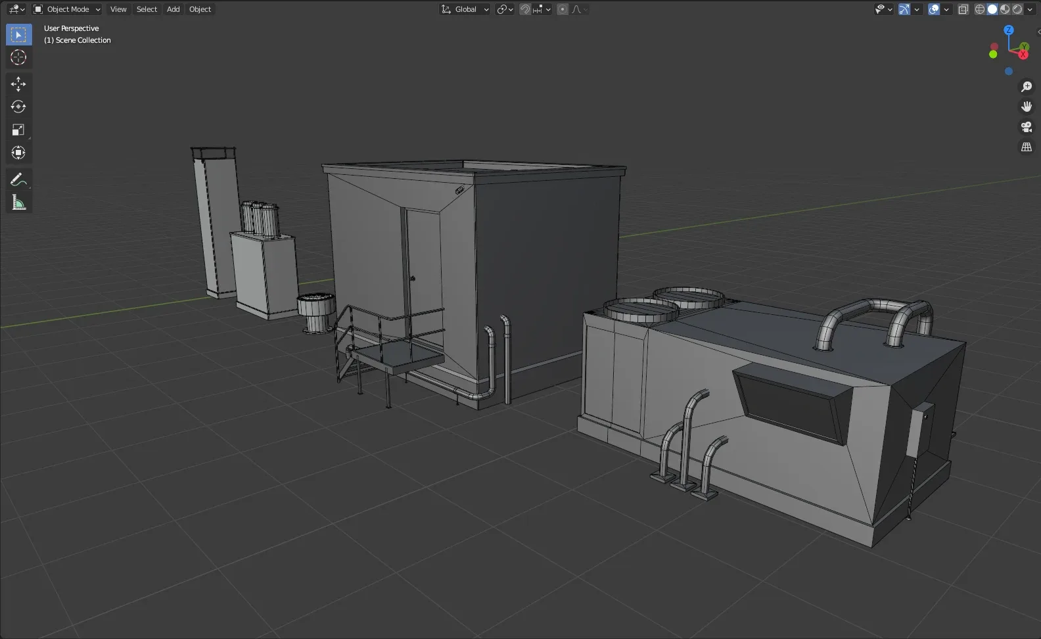The height and width of the screenshot is (639, 1041).
Task: Choose the Rotate tool
Action: pyautogui.click(x=18, y=106)
